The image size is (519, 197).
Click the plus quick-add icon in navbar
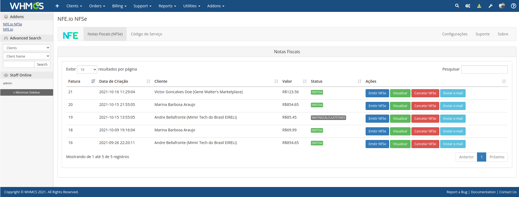click(x=57, y=6)
